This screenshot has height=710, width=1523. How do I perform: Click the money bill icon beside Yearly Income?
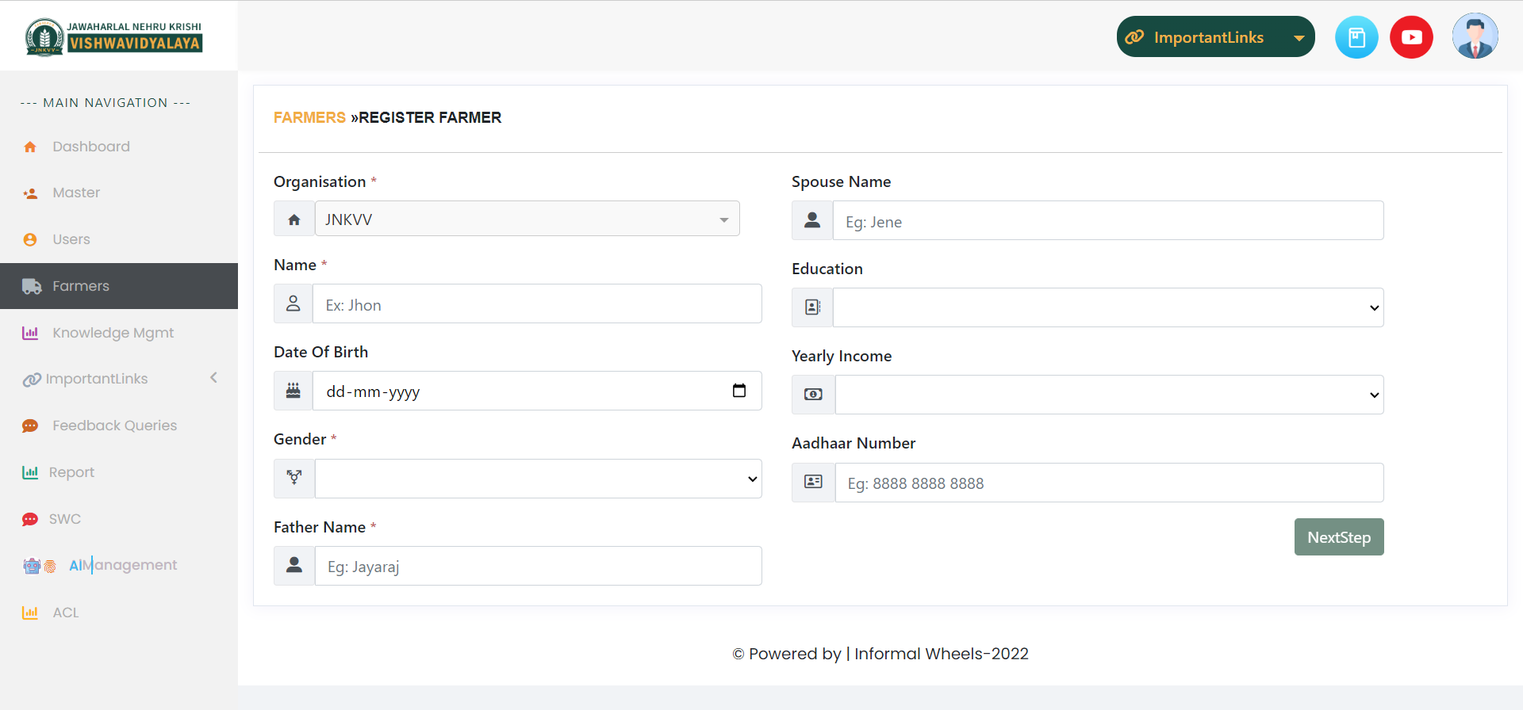[813, 395]
